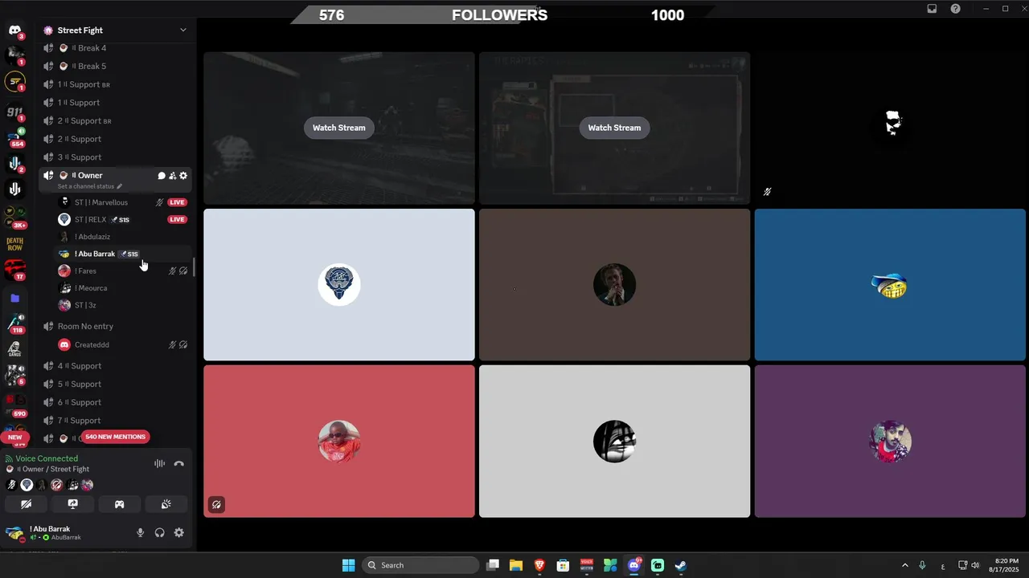Open the purple participant video tile
1029x578 pixels.
point(890,442)
